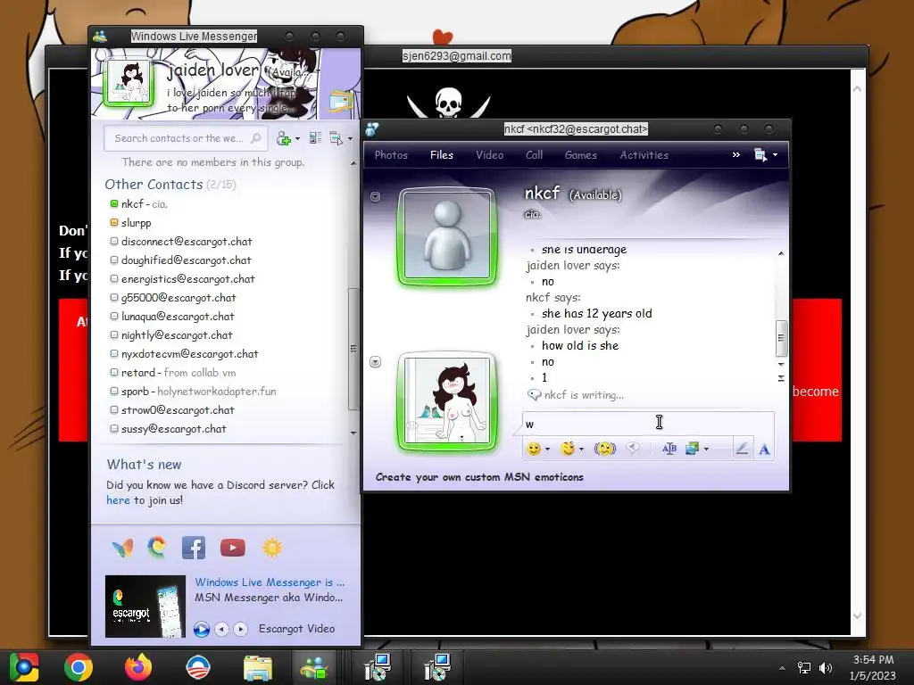Open the Facebook icon in Messenger
Viewport: 914px width, 685px height.
pos(194,548)
